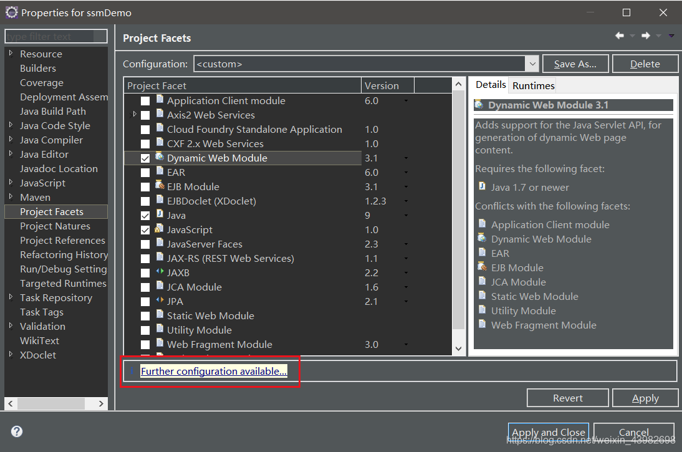Screen dimensions: 682x452
Task: Open the Java version dropdown arrow
Action: (406, 216)
